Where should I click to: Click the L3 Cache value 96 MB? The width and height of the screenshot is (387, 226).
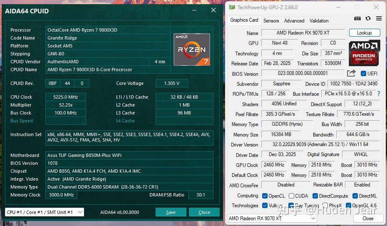click(184, 113)
